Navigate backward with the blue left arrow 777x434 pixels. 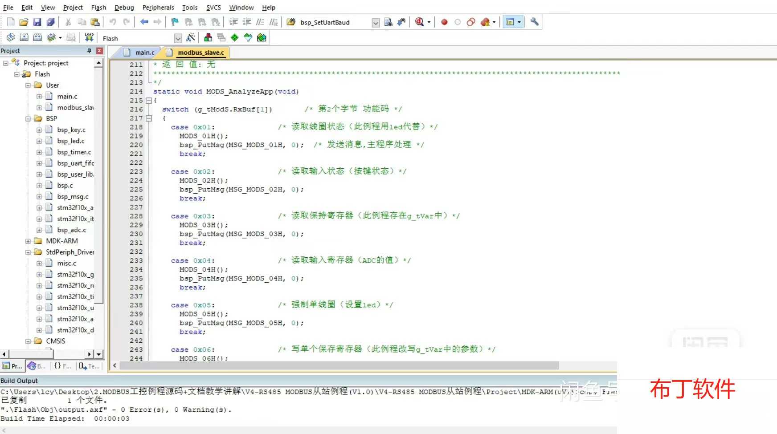tap(144, 22)
